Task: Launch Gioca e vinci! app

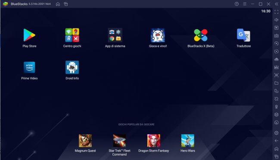Action: [158, 35]
